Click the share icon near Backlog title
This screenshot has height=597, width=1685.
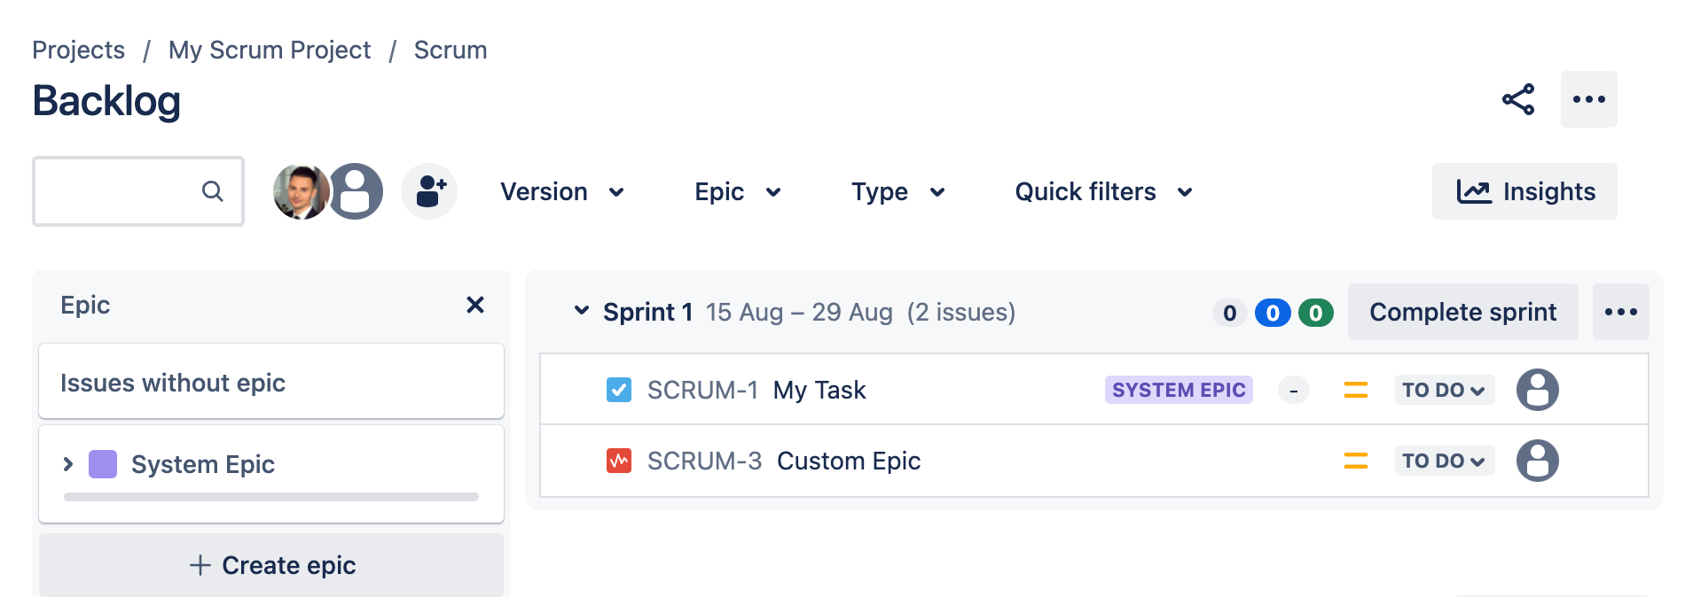(x=1517, y=99)
